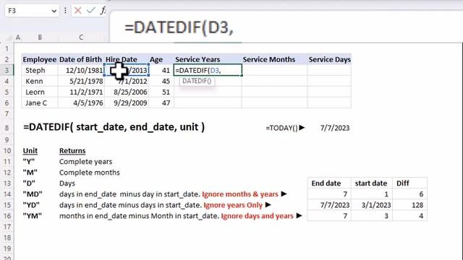Select the start date 3/1/2023 cell
463x260 pixels.
[371, 205]
